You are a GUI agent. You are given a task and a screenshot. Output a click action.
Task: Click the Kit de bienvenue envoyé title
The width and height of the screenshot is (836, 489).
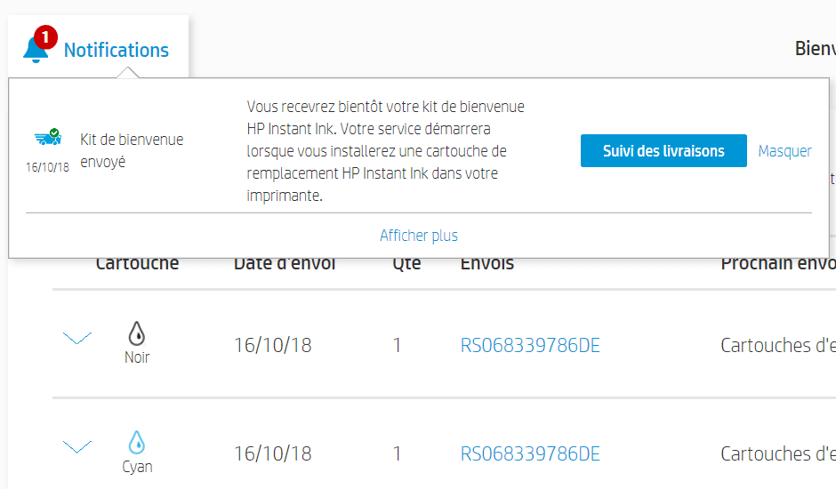coord(132,151)
